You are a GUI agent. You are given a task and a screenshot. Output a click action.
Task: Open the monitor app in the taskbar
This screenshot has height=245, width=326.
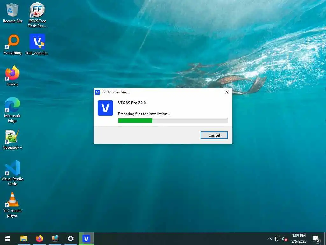[55, 239]
